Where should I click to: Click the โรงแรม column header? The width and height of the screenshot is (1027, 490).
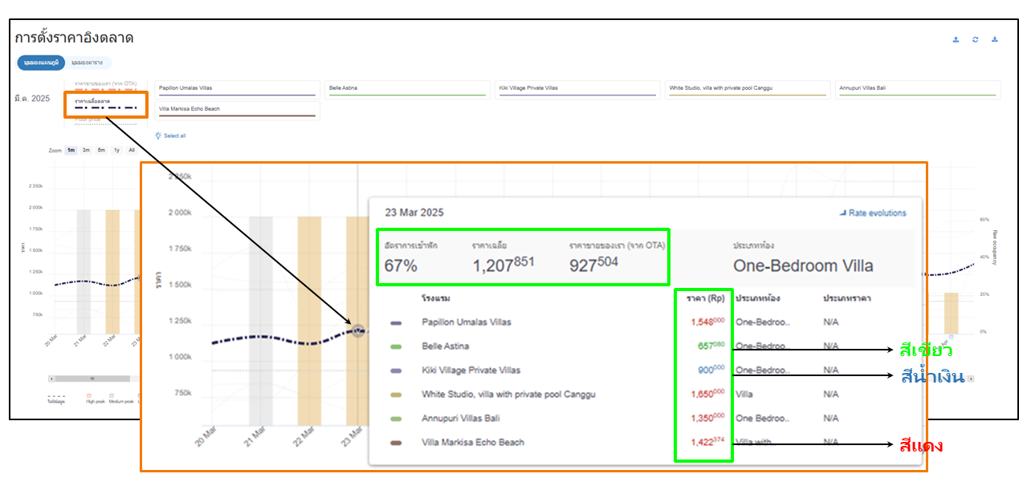[436, 298]
